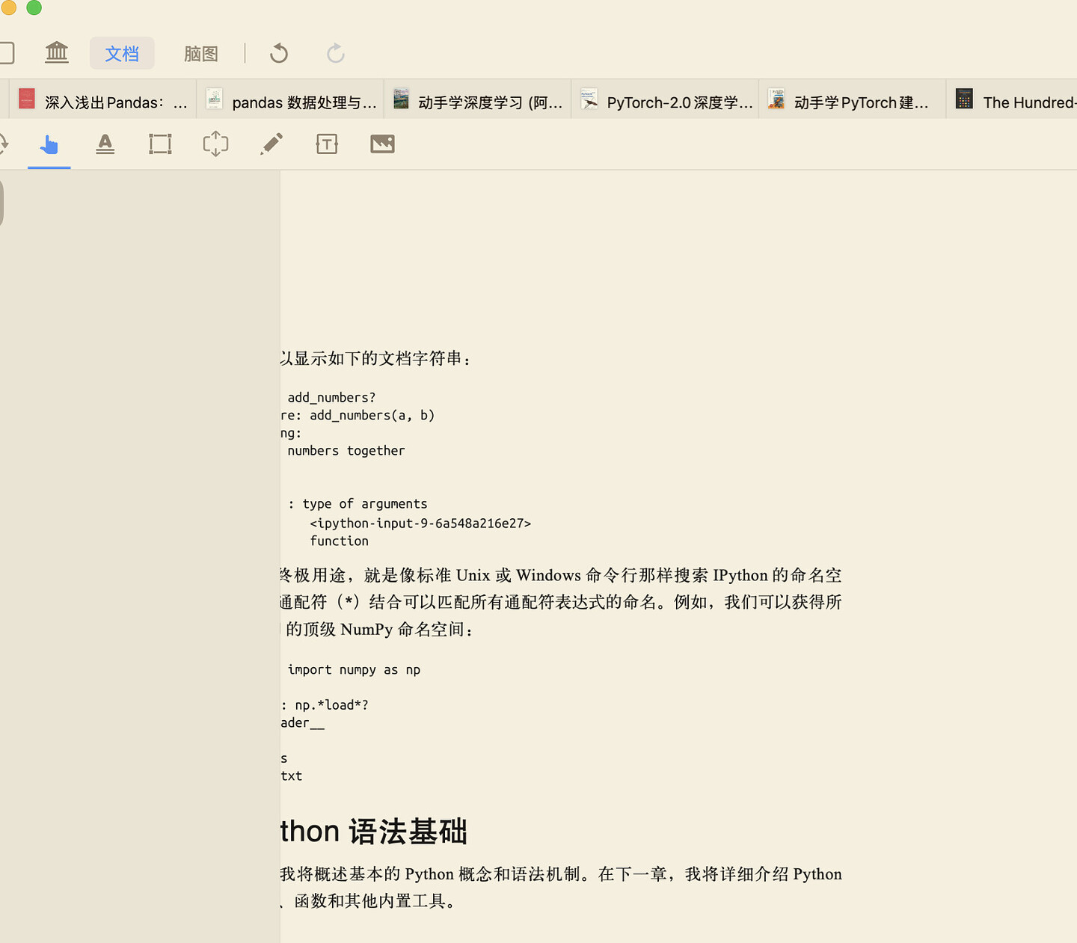Screen dimensions: 1077x943
Task: Click the output text 'ader__'
Action: pyautogui.click(x=302, y=723)
